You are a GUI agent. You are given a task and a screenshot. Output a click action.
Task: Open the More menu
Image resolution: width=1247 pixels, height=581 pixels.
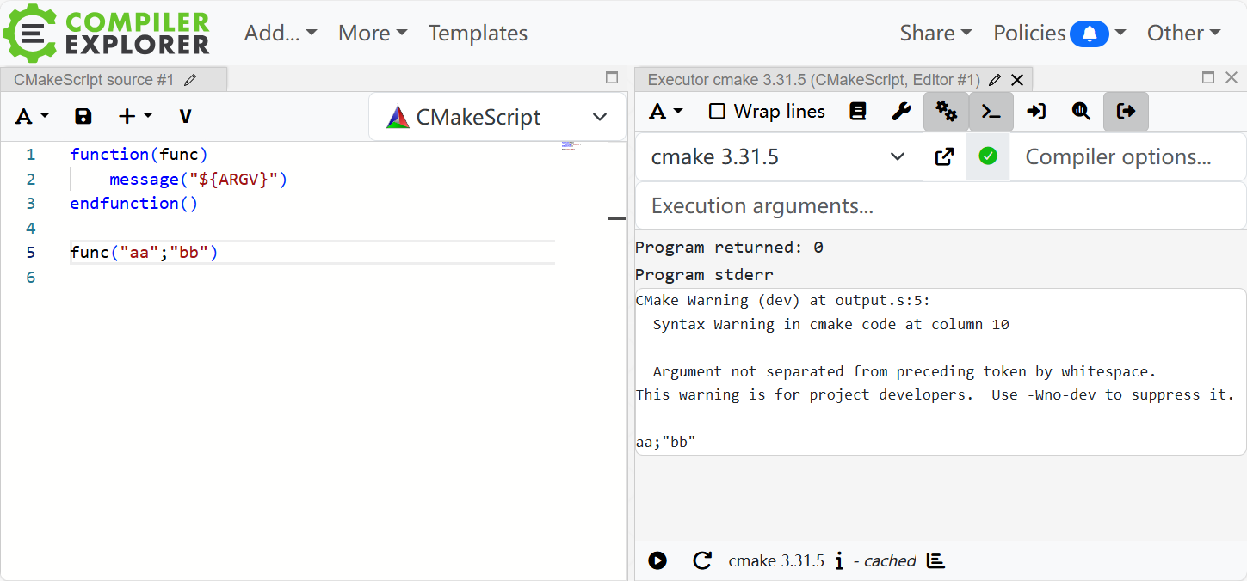point(372,33)
